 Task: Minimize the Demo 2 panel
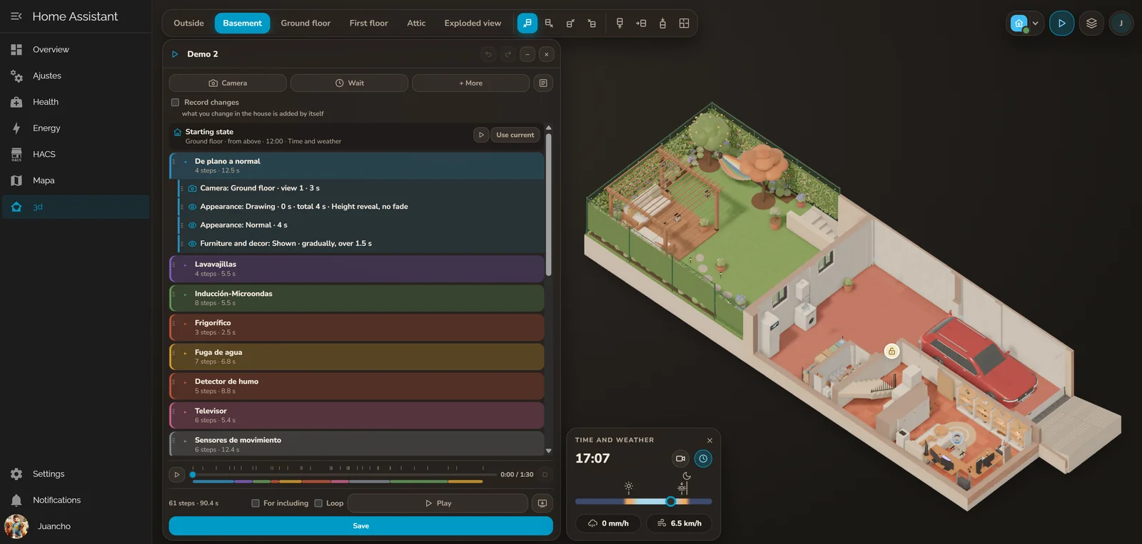527,54
